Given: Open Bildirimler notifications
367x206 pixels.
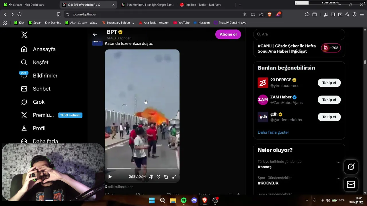Looking at the screenshot, I should coord(39,76).
